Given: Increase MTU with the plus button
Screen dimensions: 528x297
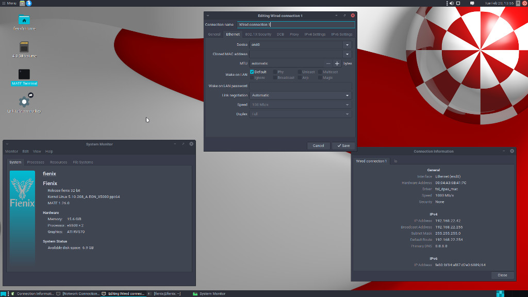Looking at the screenshot, I should tap(337, 63).
